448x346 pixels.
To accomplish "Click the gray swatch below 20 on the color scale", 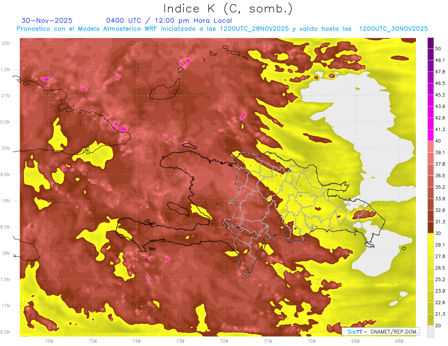I will point(430,331).
